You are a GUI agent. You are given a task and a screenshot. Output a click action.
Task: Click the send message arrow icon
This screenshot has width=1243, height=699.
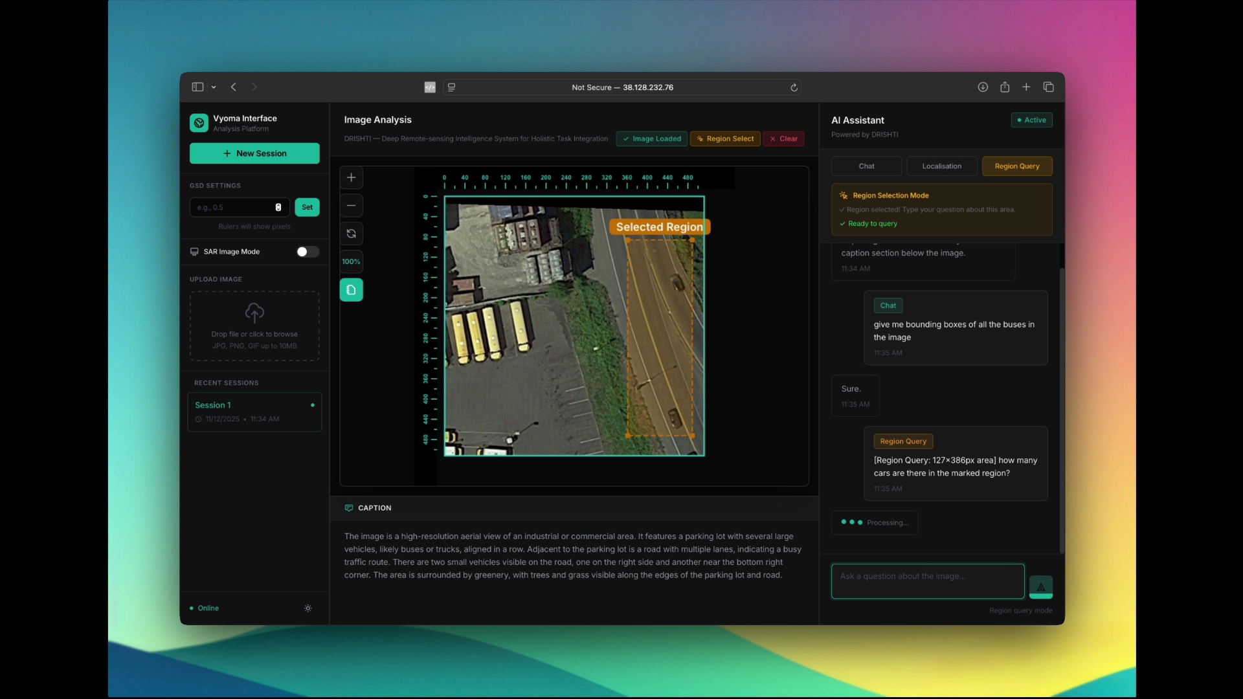(1040, 587)
